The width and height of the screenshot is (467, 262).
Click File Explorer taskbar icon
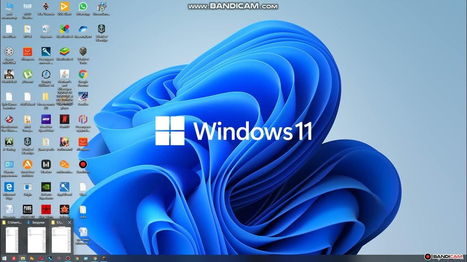tap(23, 258)
